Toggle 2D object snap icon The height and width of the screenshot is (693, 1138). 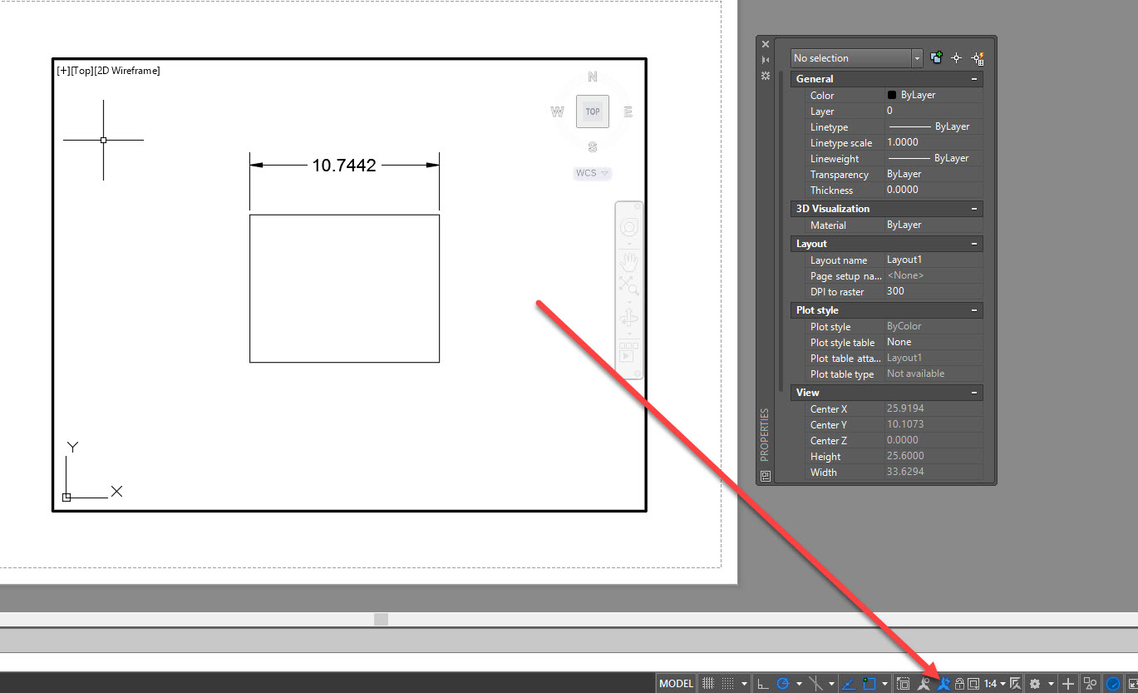pos(869,683)
